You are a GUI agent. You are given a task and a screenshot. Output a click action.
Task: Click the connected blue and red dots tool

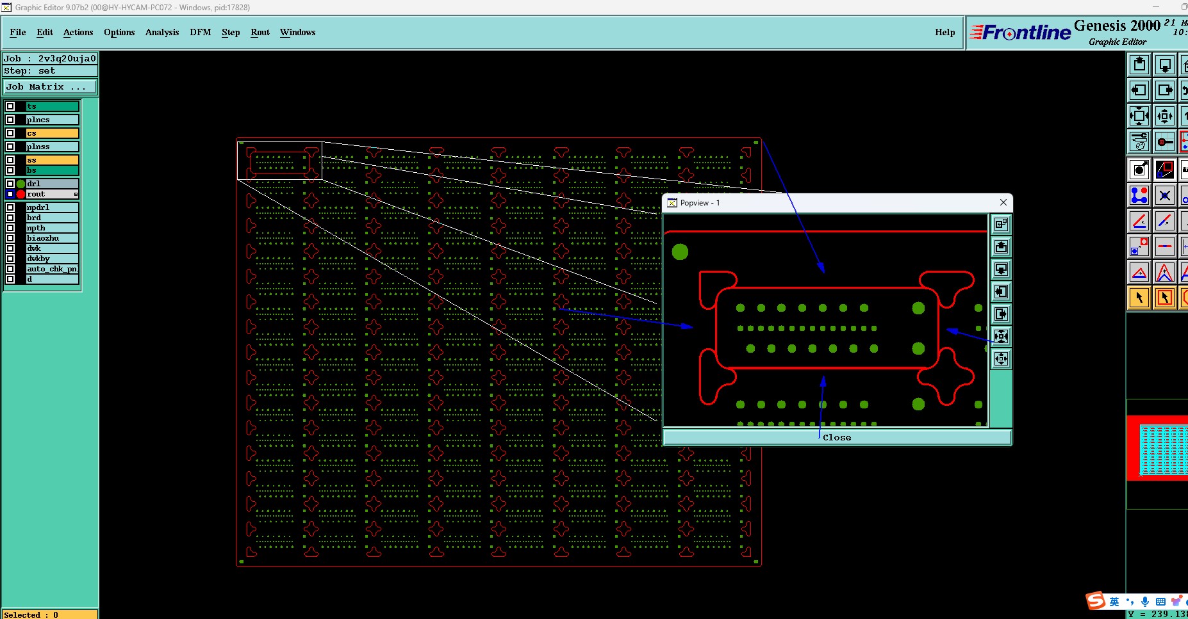click(1139, 195)
